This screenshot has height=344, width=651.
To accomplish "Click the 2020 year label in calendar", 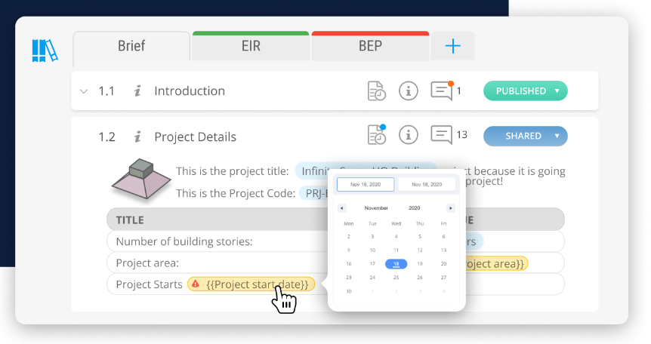I will [415, 208].
